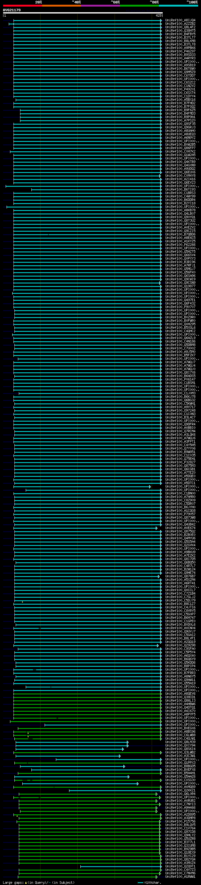Select the UniRef100_Q5AAZ6 label
The height and width of the screenshot is (885, 201).
[180, 776]
